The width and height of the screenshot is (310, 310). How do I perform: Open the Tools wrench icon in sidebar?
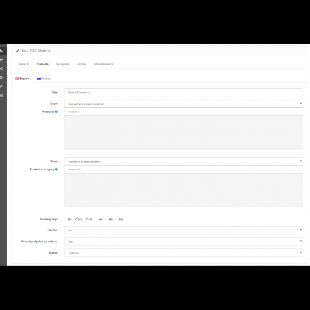tap(1, 86)
